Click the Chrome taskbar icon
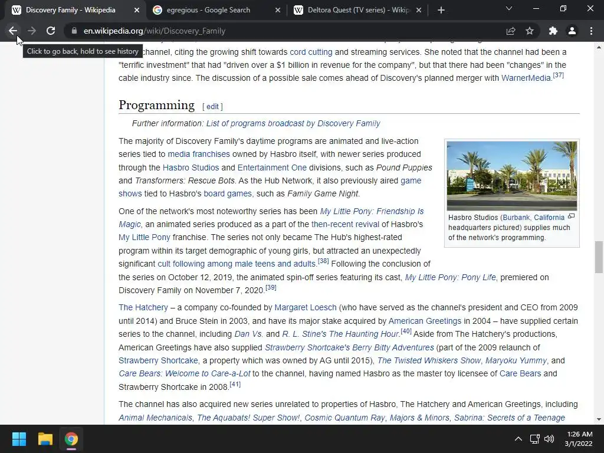 71,439
